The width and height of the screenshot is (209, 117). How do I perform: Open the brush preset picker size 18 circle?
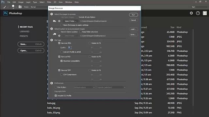(x=13, y=6)
